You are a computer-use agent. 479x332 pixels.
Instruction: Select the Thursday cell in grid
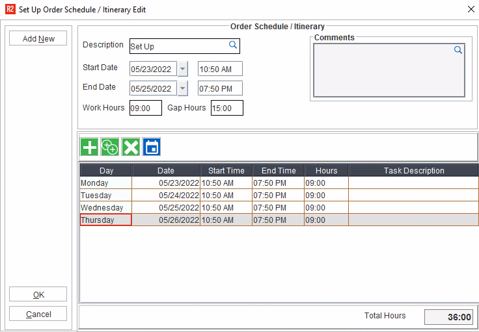click(105, 220)
